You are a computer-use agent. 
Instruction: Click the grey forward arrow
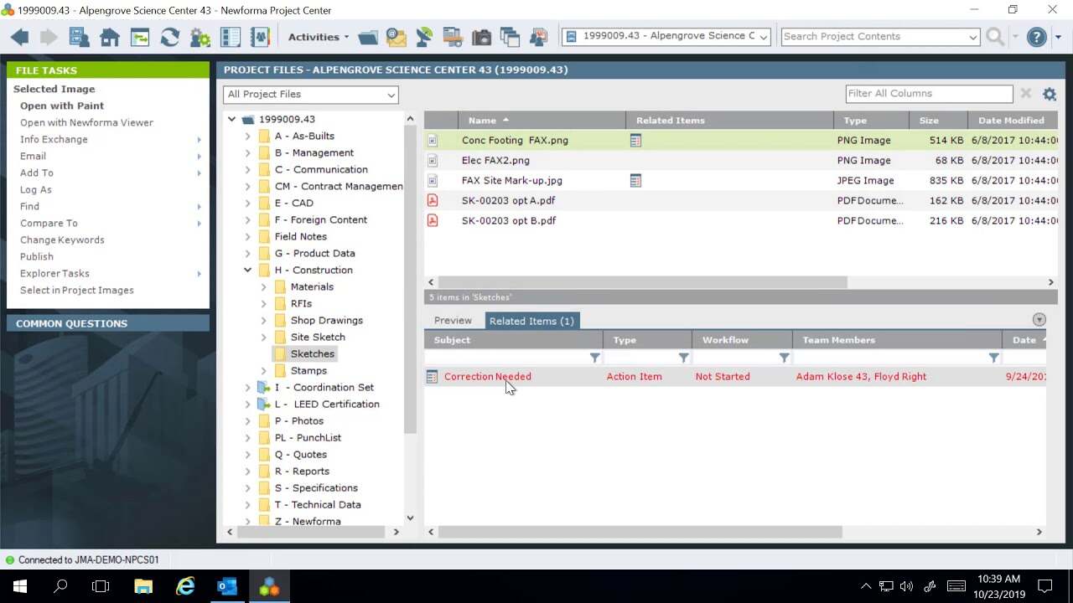click(x=49, y=37)
